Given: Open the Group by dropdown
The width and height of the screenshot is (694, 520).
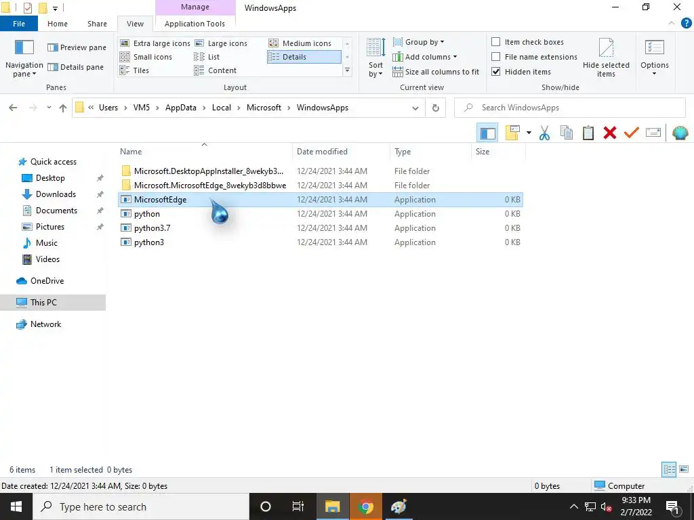Looking at the screenshot, I should 419,42.
